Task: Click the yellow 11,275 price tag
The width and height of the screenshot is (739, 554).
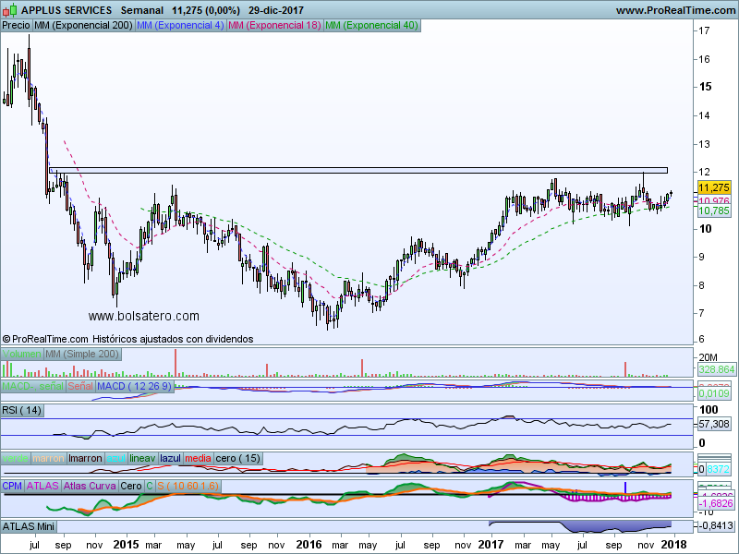Action: pyautogui.click(x=714, y=188)
